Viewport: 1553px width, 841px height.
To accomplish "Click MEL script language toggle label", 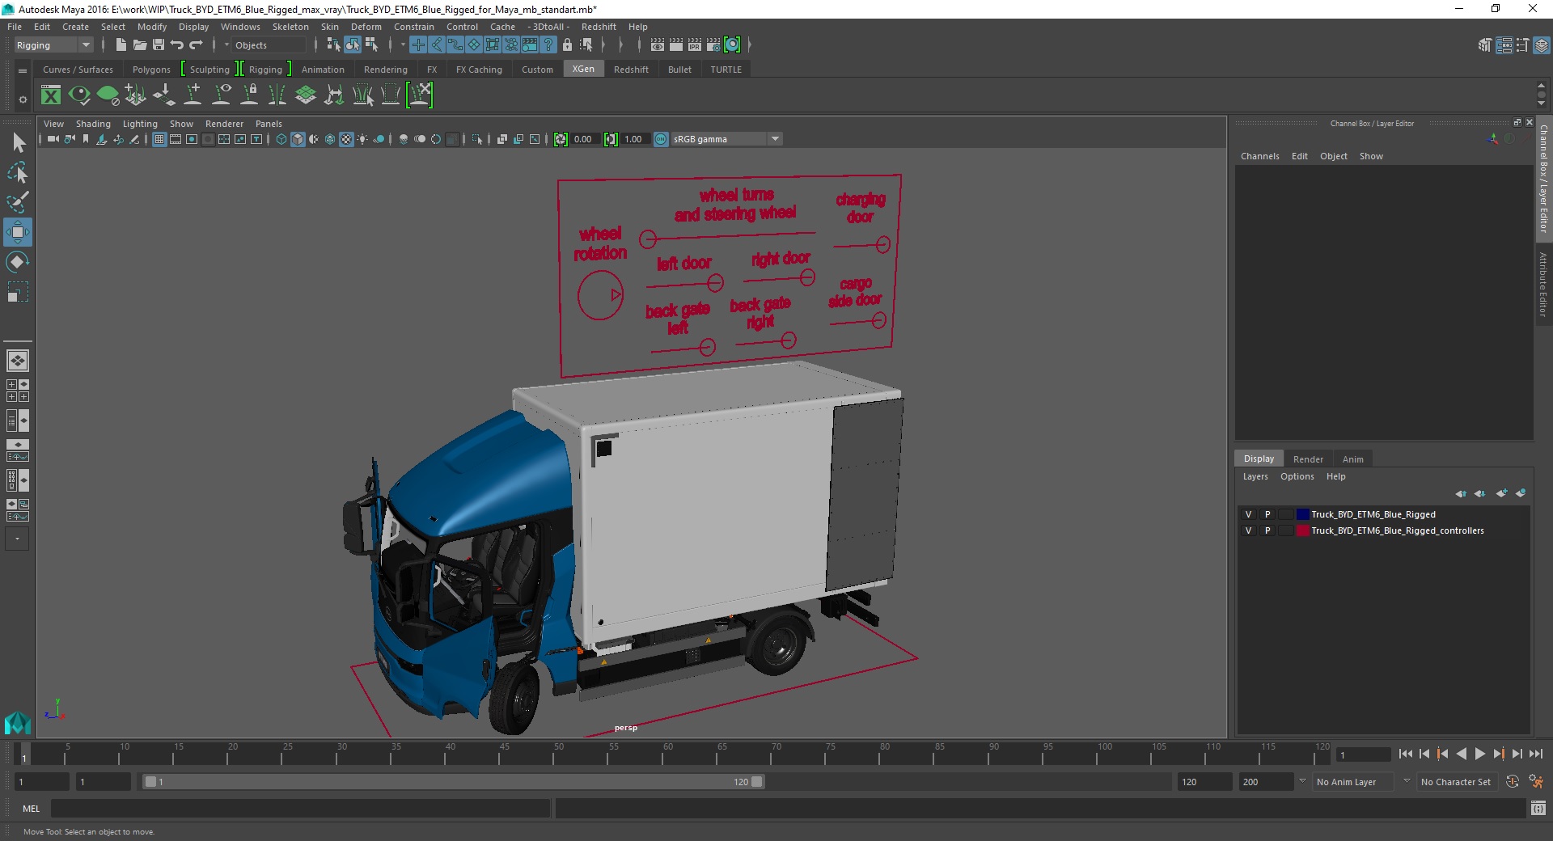I will coord(31,808).
